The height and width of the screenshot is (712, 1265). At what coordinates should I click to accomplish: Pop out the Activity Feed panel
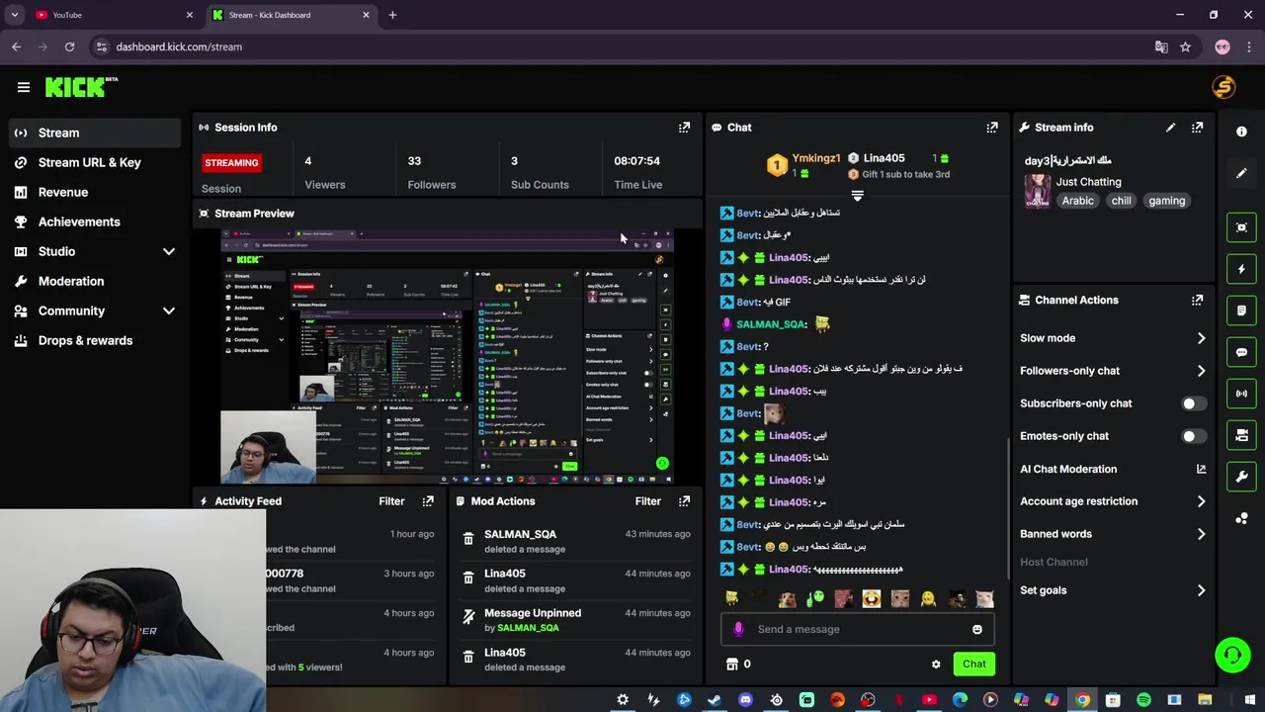click(428, 501)
